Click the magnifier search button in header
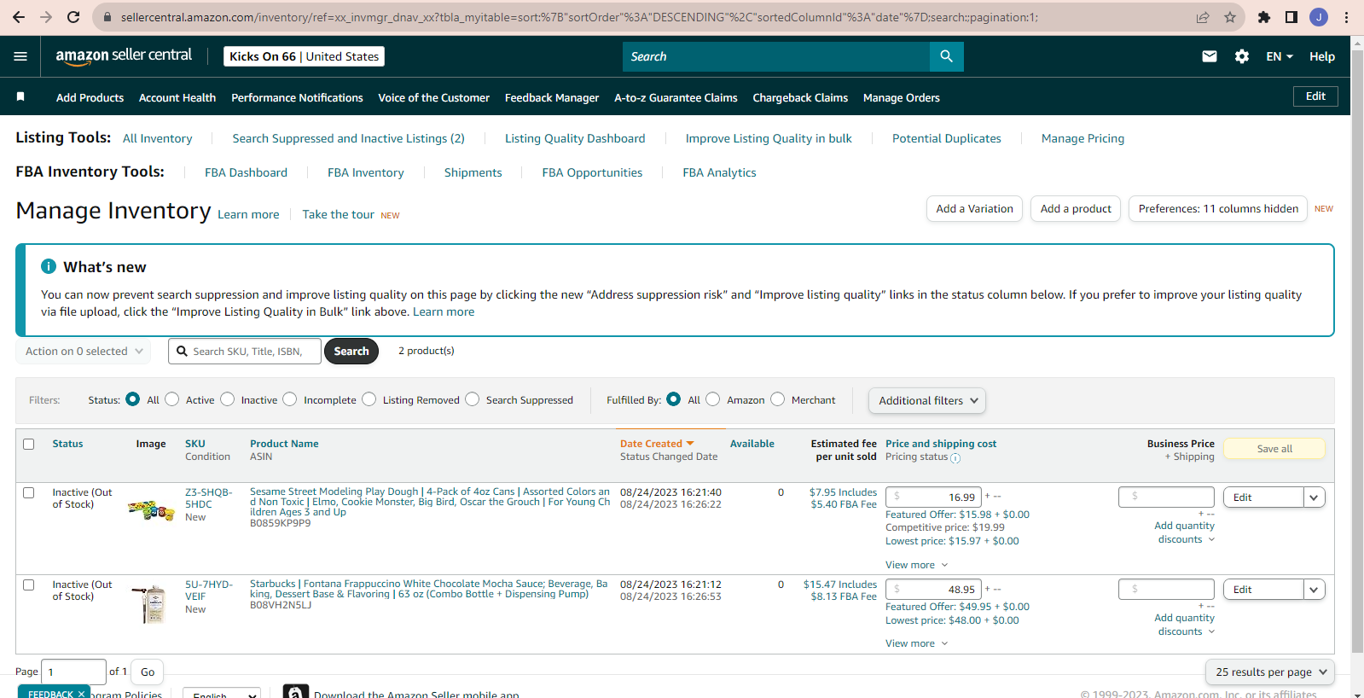 click(946, 56)
